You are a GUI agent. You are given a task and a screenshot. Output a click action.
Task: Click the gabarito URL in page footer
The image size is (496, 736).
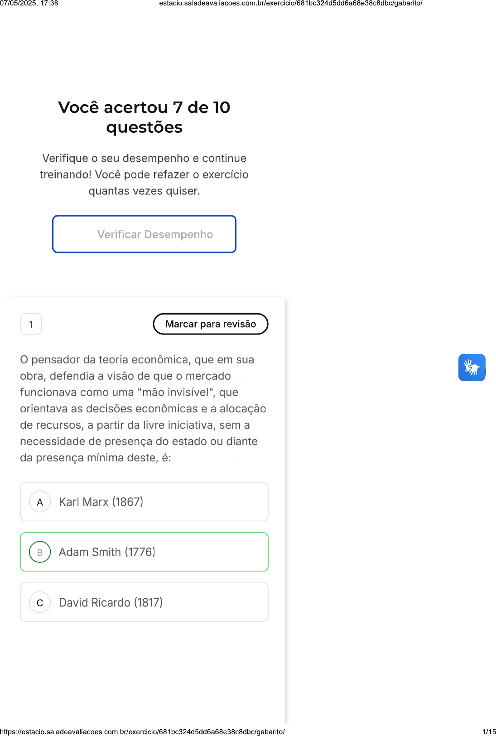coord(142,731)
